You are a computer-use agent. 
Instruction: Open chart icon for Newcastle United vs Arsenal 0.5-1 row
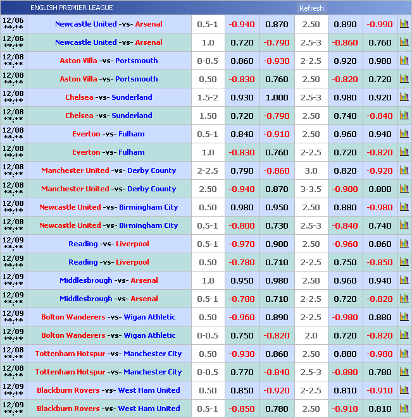404,24
